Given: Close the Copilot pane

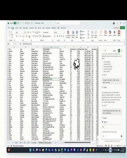Looking at the screenshot, I should point(122,50).
